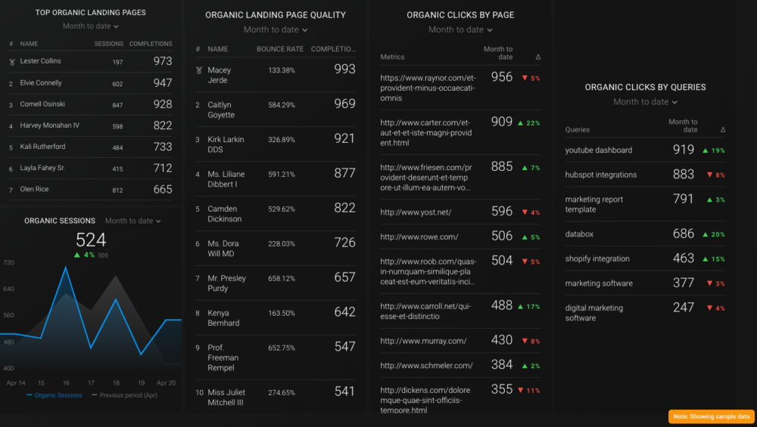Click the delta symbol in Organic Clicks by Queries
This screenshot has width=757, height=427.
click(x=723, y=130)
